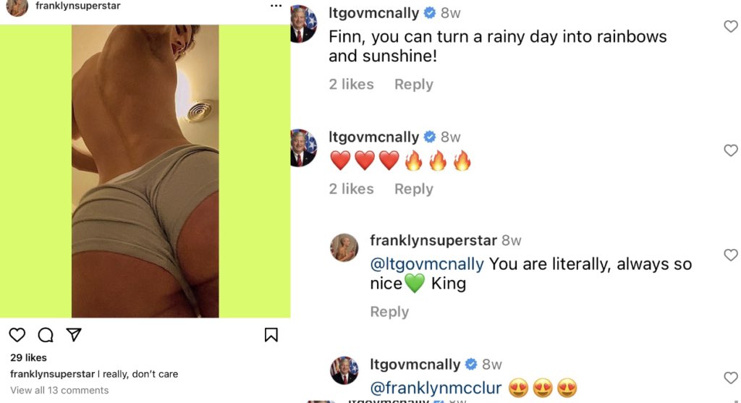This screenshot has height=403, width=741.
Task: Expand View all 13 comments
Action: coord(59,390)
